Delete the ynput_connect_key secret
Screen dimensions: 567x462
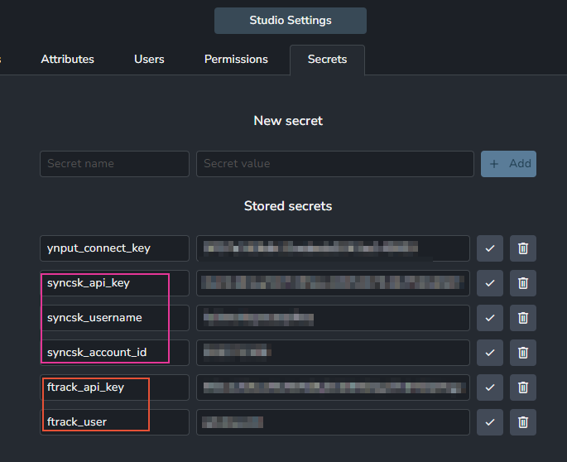pyautogui.click(x=523, y=248)
